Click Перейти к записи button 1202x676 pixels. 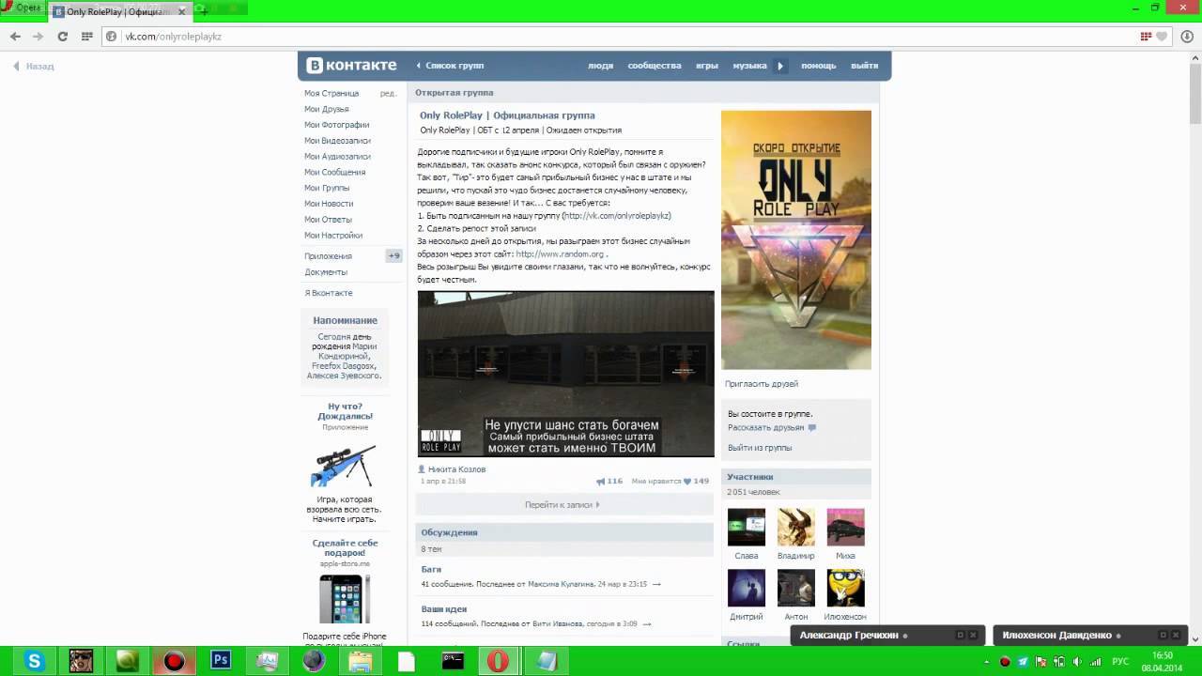click(563, 504)
